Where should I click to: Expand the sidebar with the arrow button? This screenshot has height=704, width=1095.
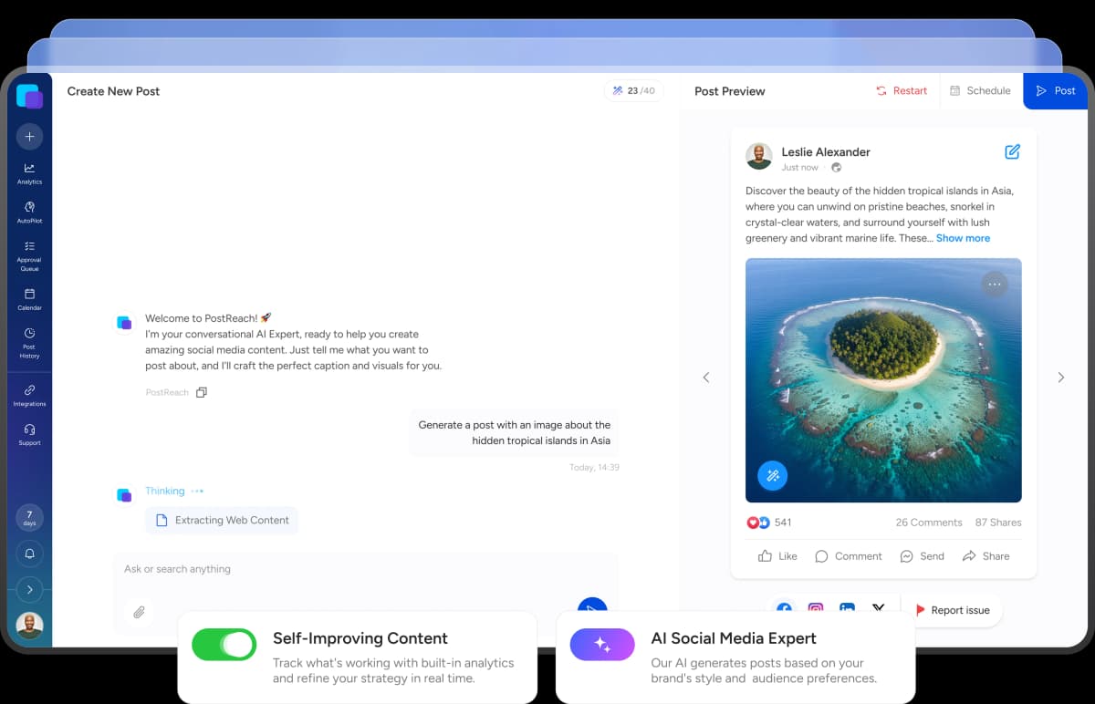point(29,589)
